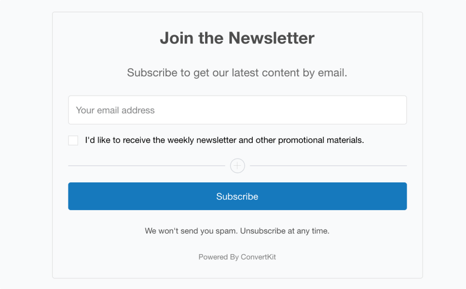Image resolution: width=466 pixels, height=289 pixels.
Task: Click the divider line left of the plus icon
Action: coord(146,166)
